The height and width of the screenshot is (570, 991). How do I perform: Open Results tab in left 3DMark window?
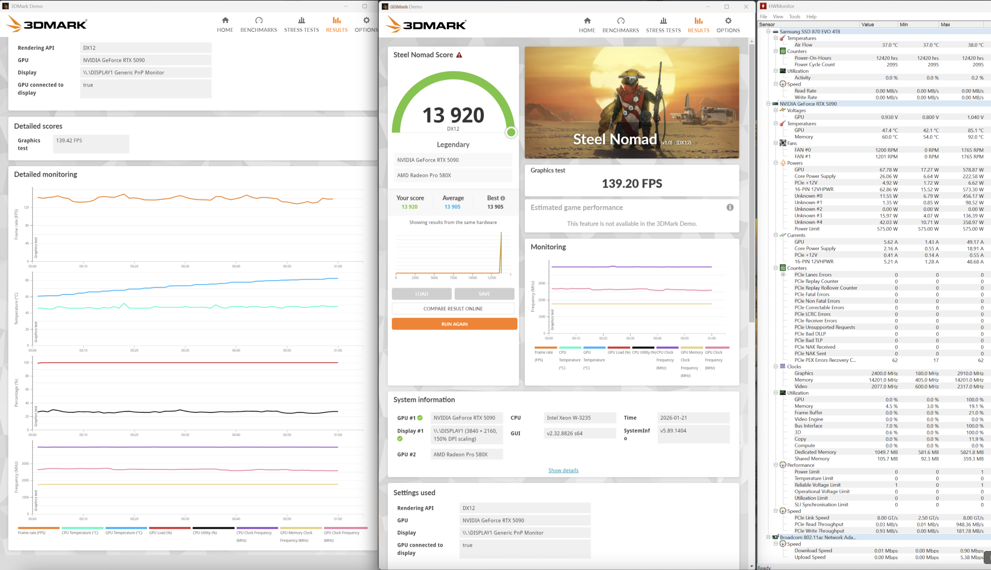click(336, 24)
